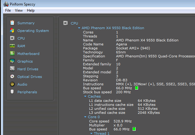The width and height of the screenshot is (195, 135).
Task: Select the Revision value DR-B3
Action: click(x=122, y=80)
